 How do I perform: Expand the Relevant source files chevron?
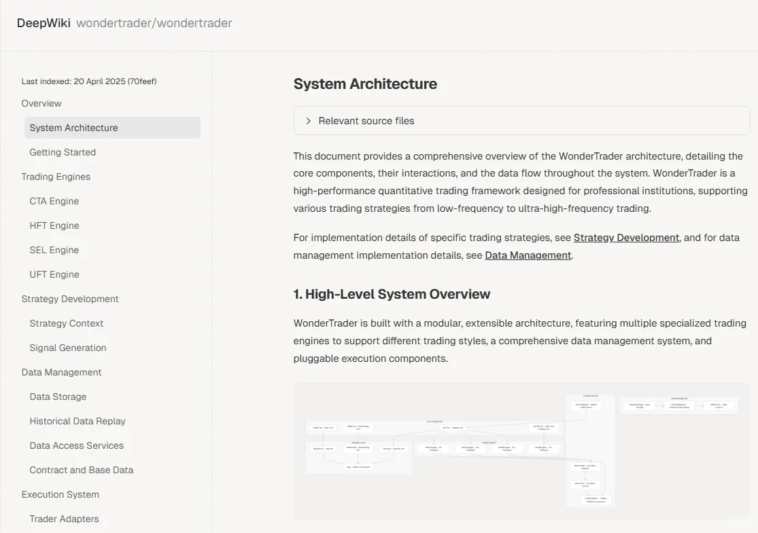[x=309, y=121]
